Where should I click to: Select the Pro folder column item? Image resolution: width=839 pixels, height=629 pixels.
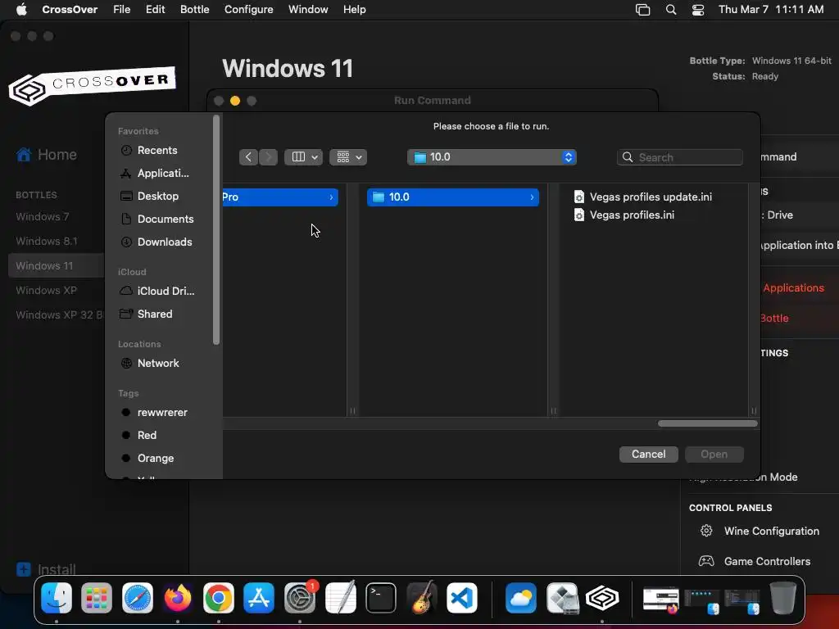280,197
